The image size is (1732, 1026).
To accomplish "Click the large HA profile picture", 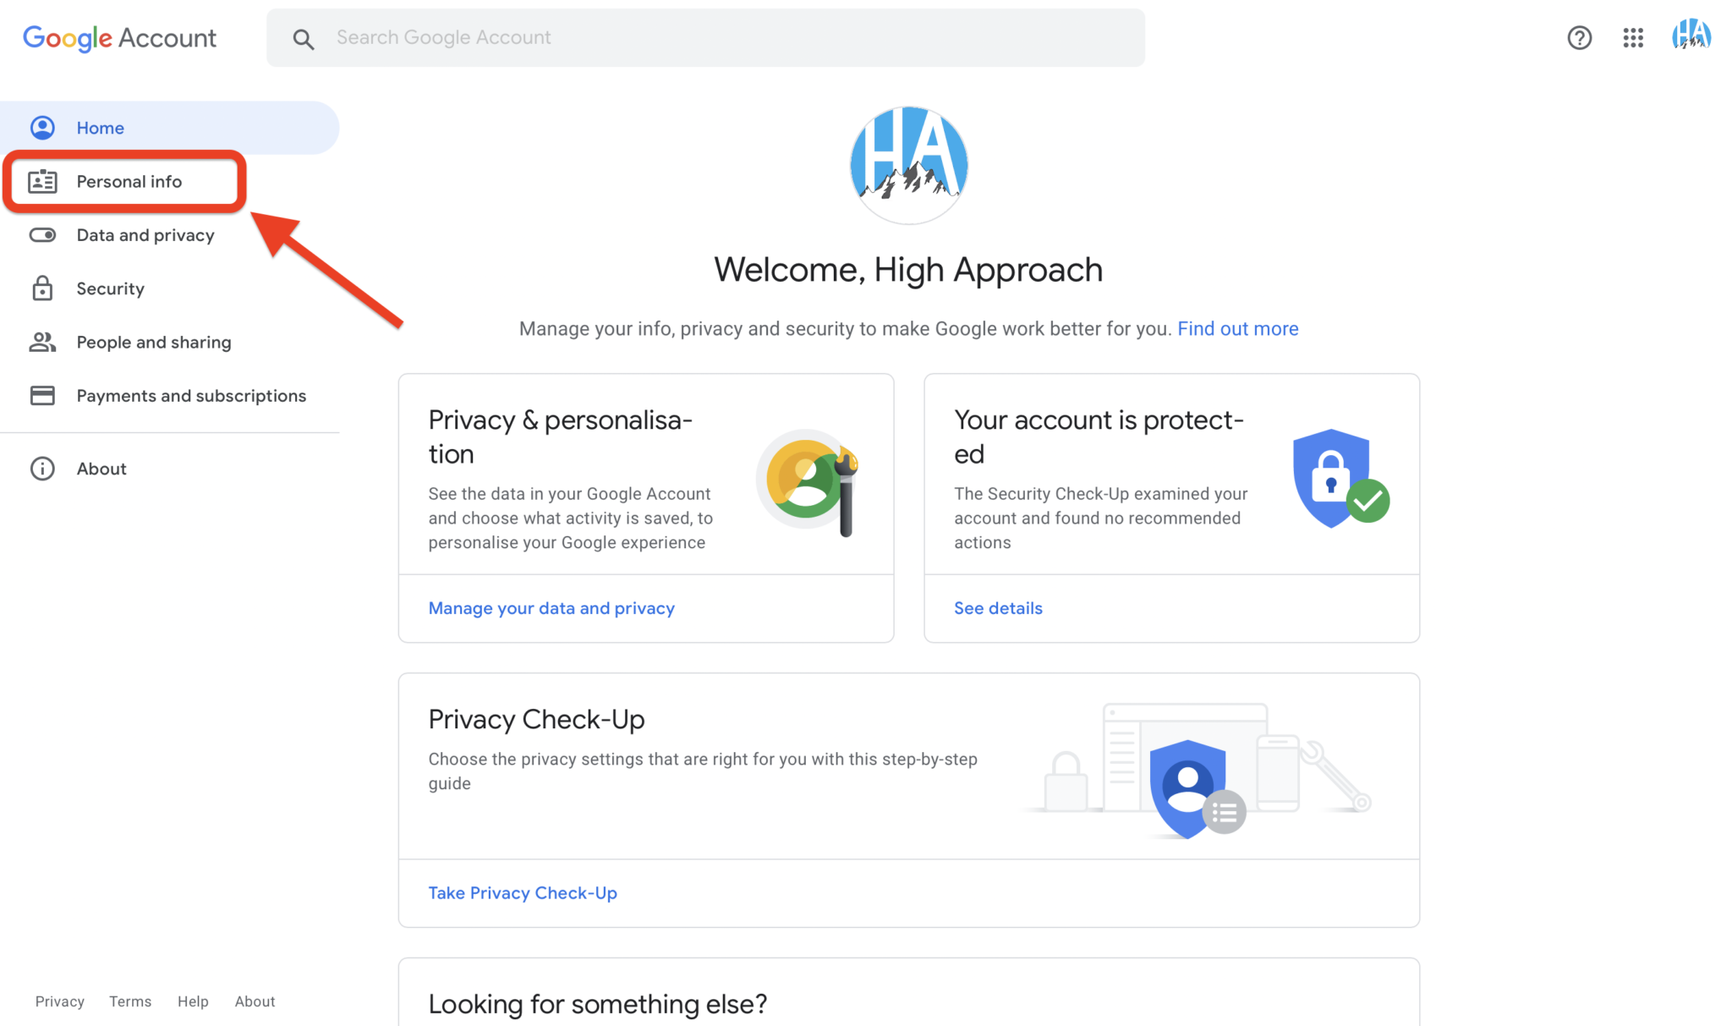I will click(908, 165).
